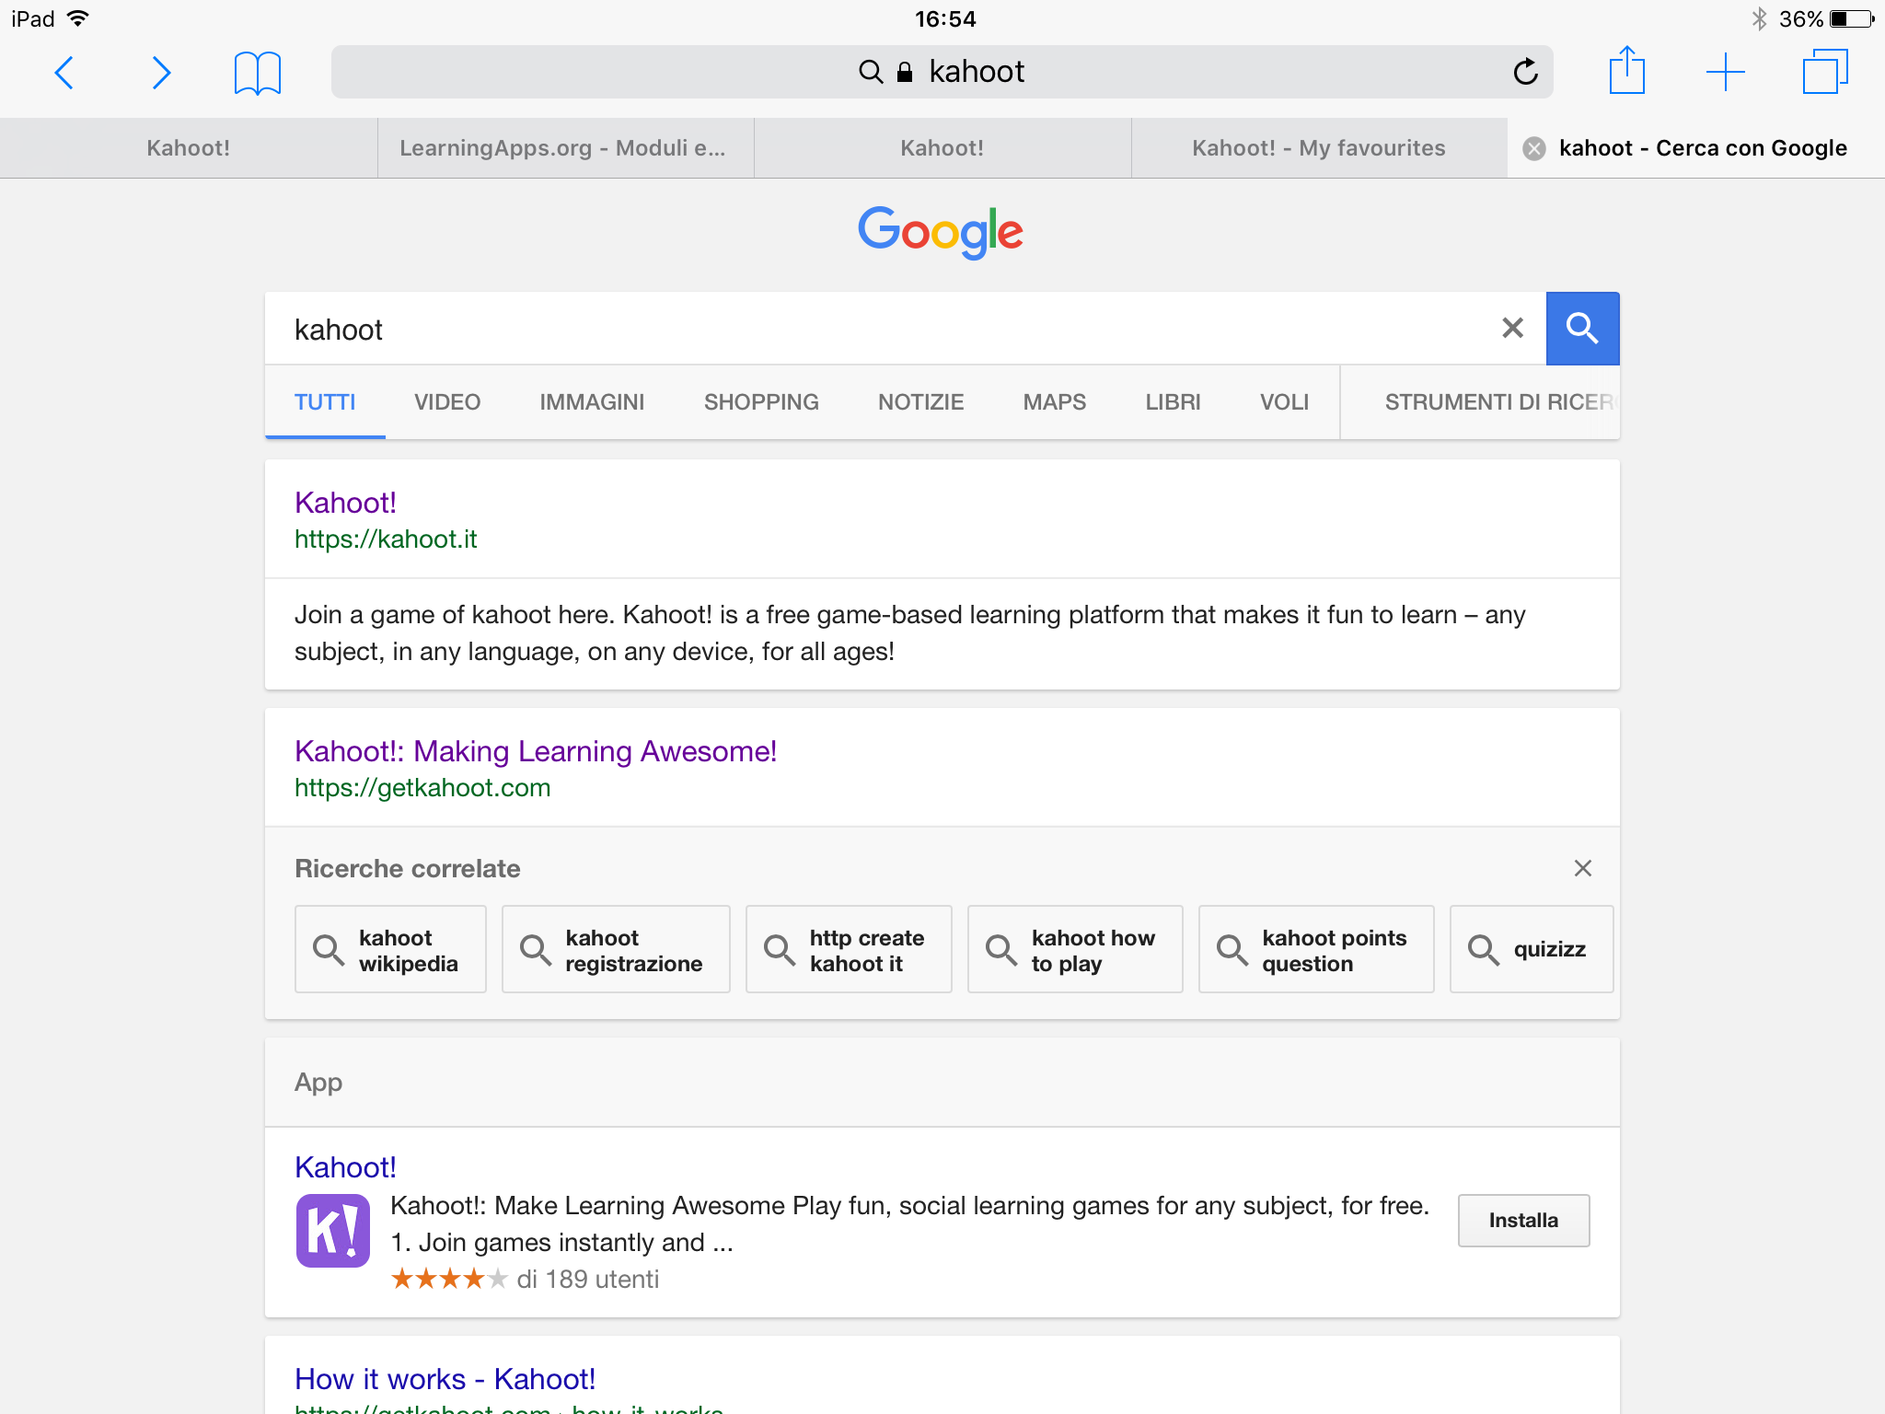Switch to the LearningApps.org tab

[562, 148]
